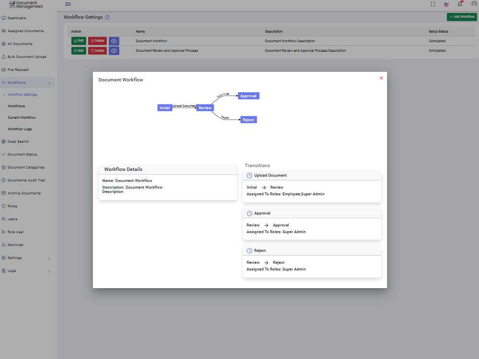Click 'Assigned To Roles: Employee,Super Admin' text
The image size is (479, 359).
tap(285, 194)
